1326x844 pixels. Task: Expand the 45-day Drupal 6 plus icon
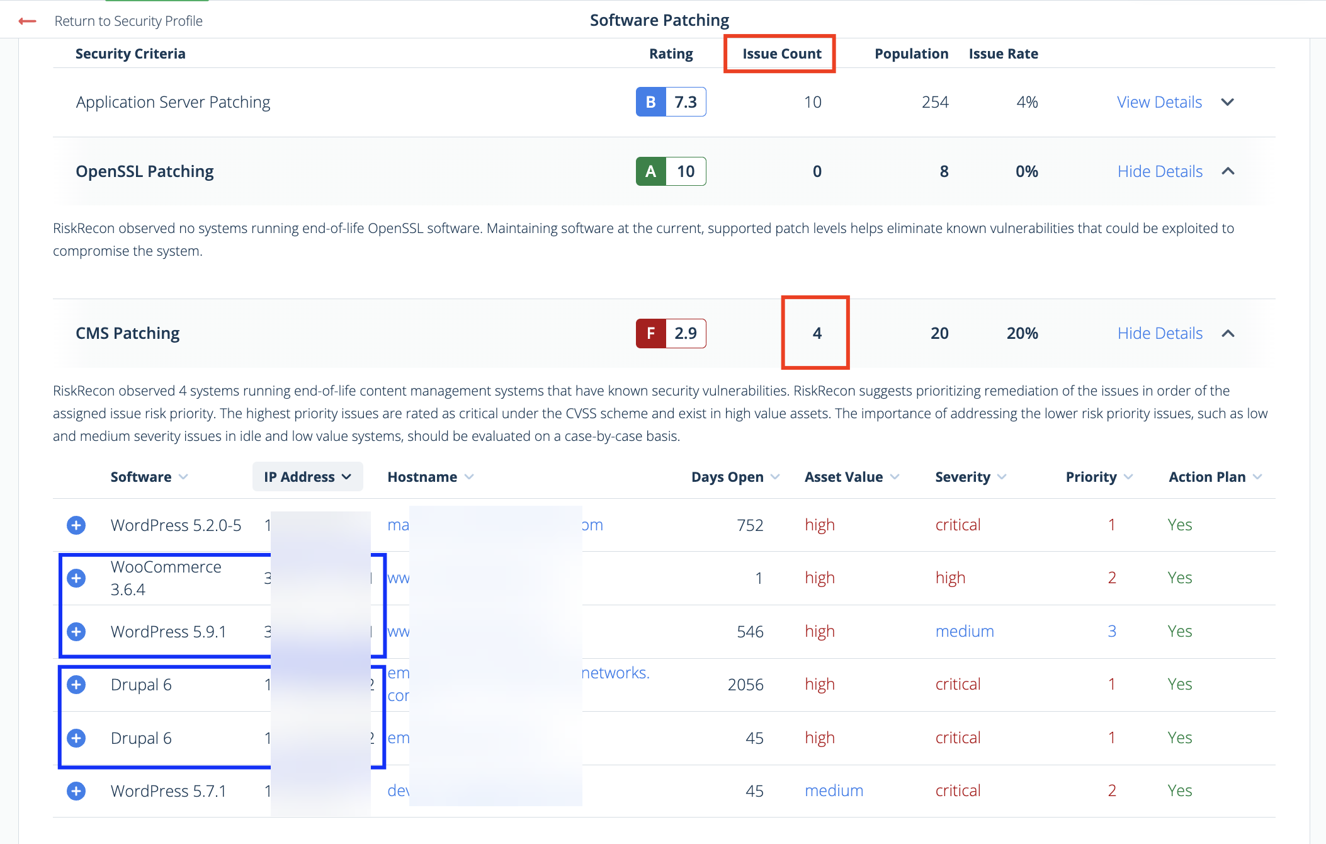pyautogui.click(x=76, y=738)
